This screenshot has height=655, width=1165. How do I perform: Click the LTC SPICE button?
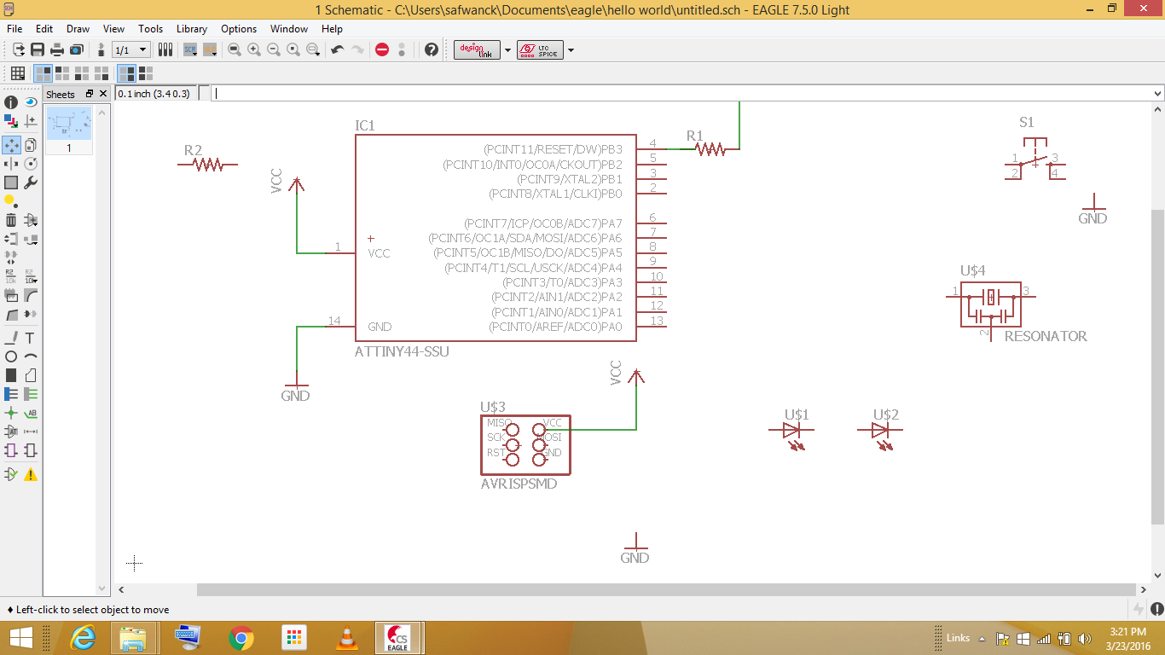[x=540, y=50]
